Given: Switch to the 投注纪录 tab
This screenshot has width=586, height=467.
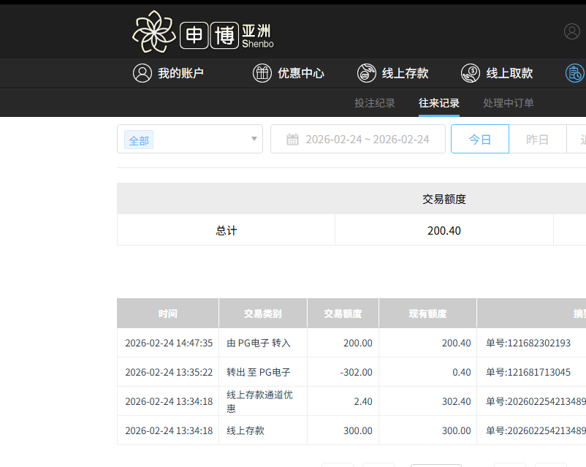Looking at the screenshot, I should (x=375, y=103).
